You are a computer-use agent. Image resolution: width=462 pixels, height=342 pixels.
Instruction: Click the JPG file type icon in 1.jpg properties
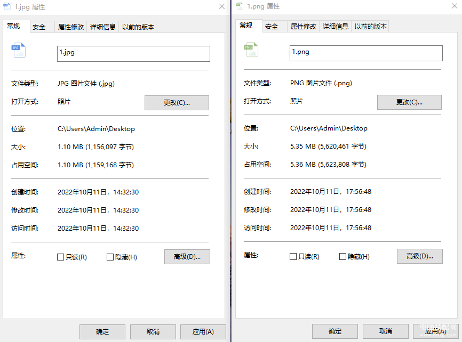(18, 50)
